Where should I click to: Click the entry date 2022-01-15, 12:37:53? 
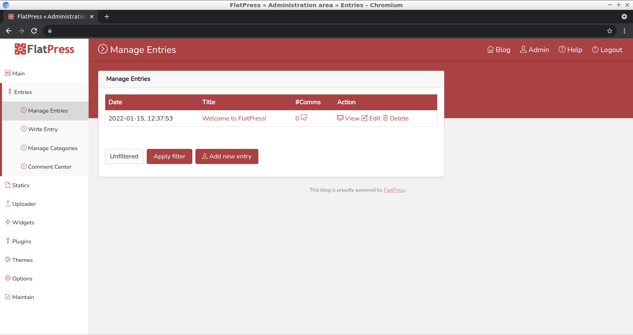(x=140, y=119)
